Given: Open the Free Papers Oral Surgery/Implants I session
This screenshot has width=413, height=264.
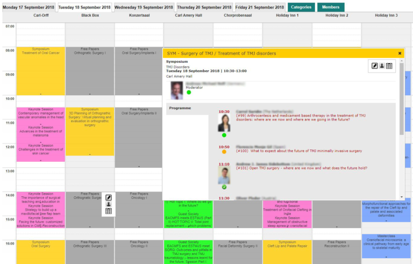Looking at the screenshot, I should [139, 71].
